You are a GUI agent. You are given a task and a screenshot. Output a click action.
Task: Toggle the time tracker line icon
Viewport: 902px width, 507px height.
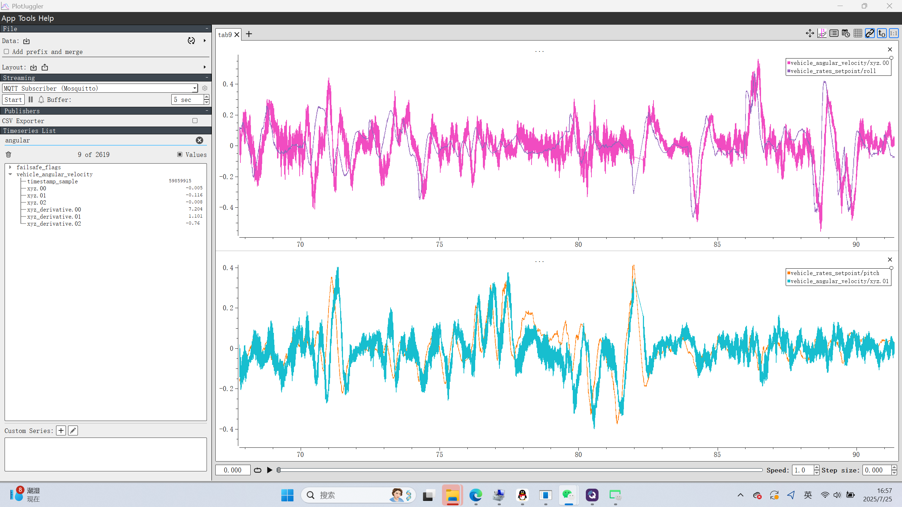tap(822, 33)
